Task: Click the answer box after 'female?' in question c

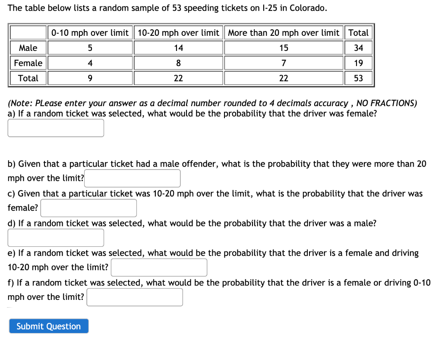Action: 88,208
